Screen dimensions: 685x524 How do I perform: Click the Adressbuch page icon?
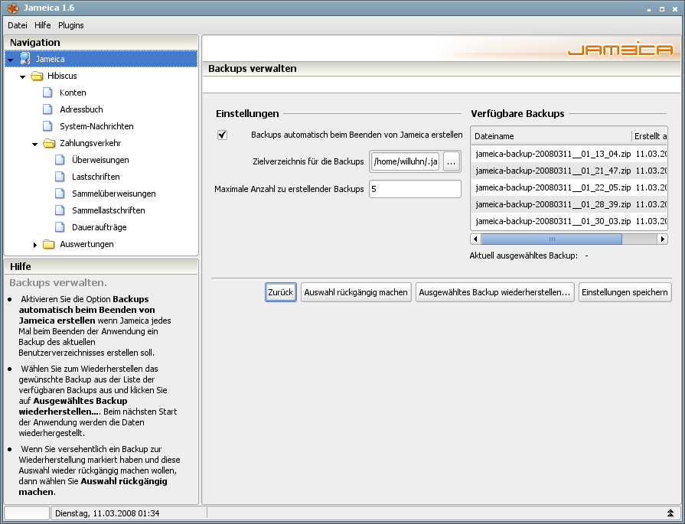point(47,109)
